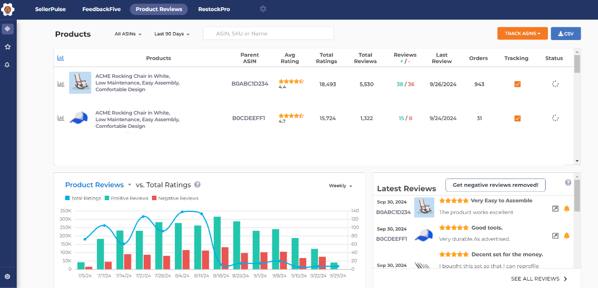
Task: Click the chart icon in the table header
Action: (x=61, y=58)
